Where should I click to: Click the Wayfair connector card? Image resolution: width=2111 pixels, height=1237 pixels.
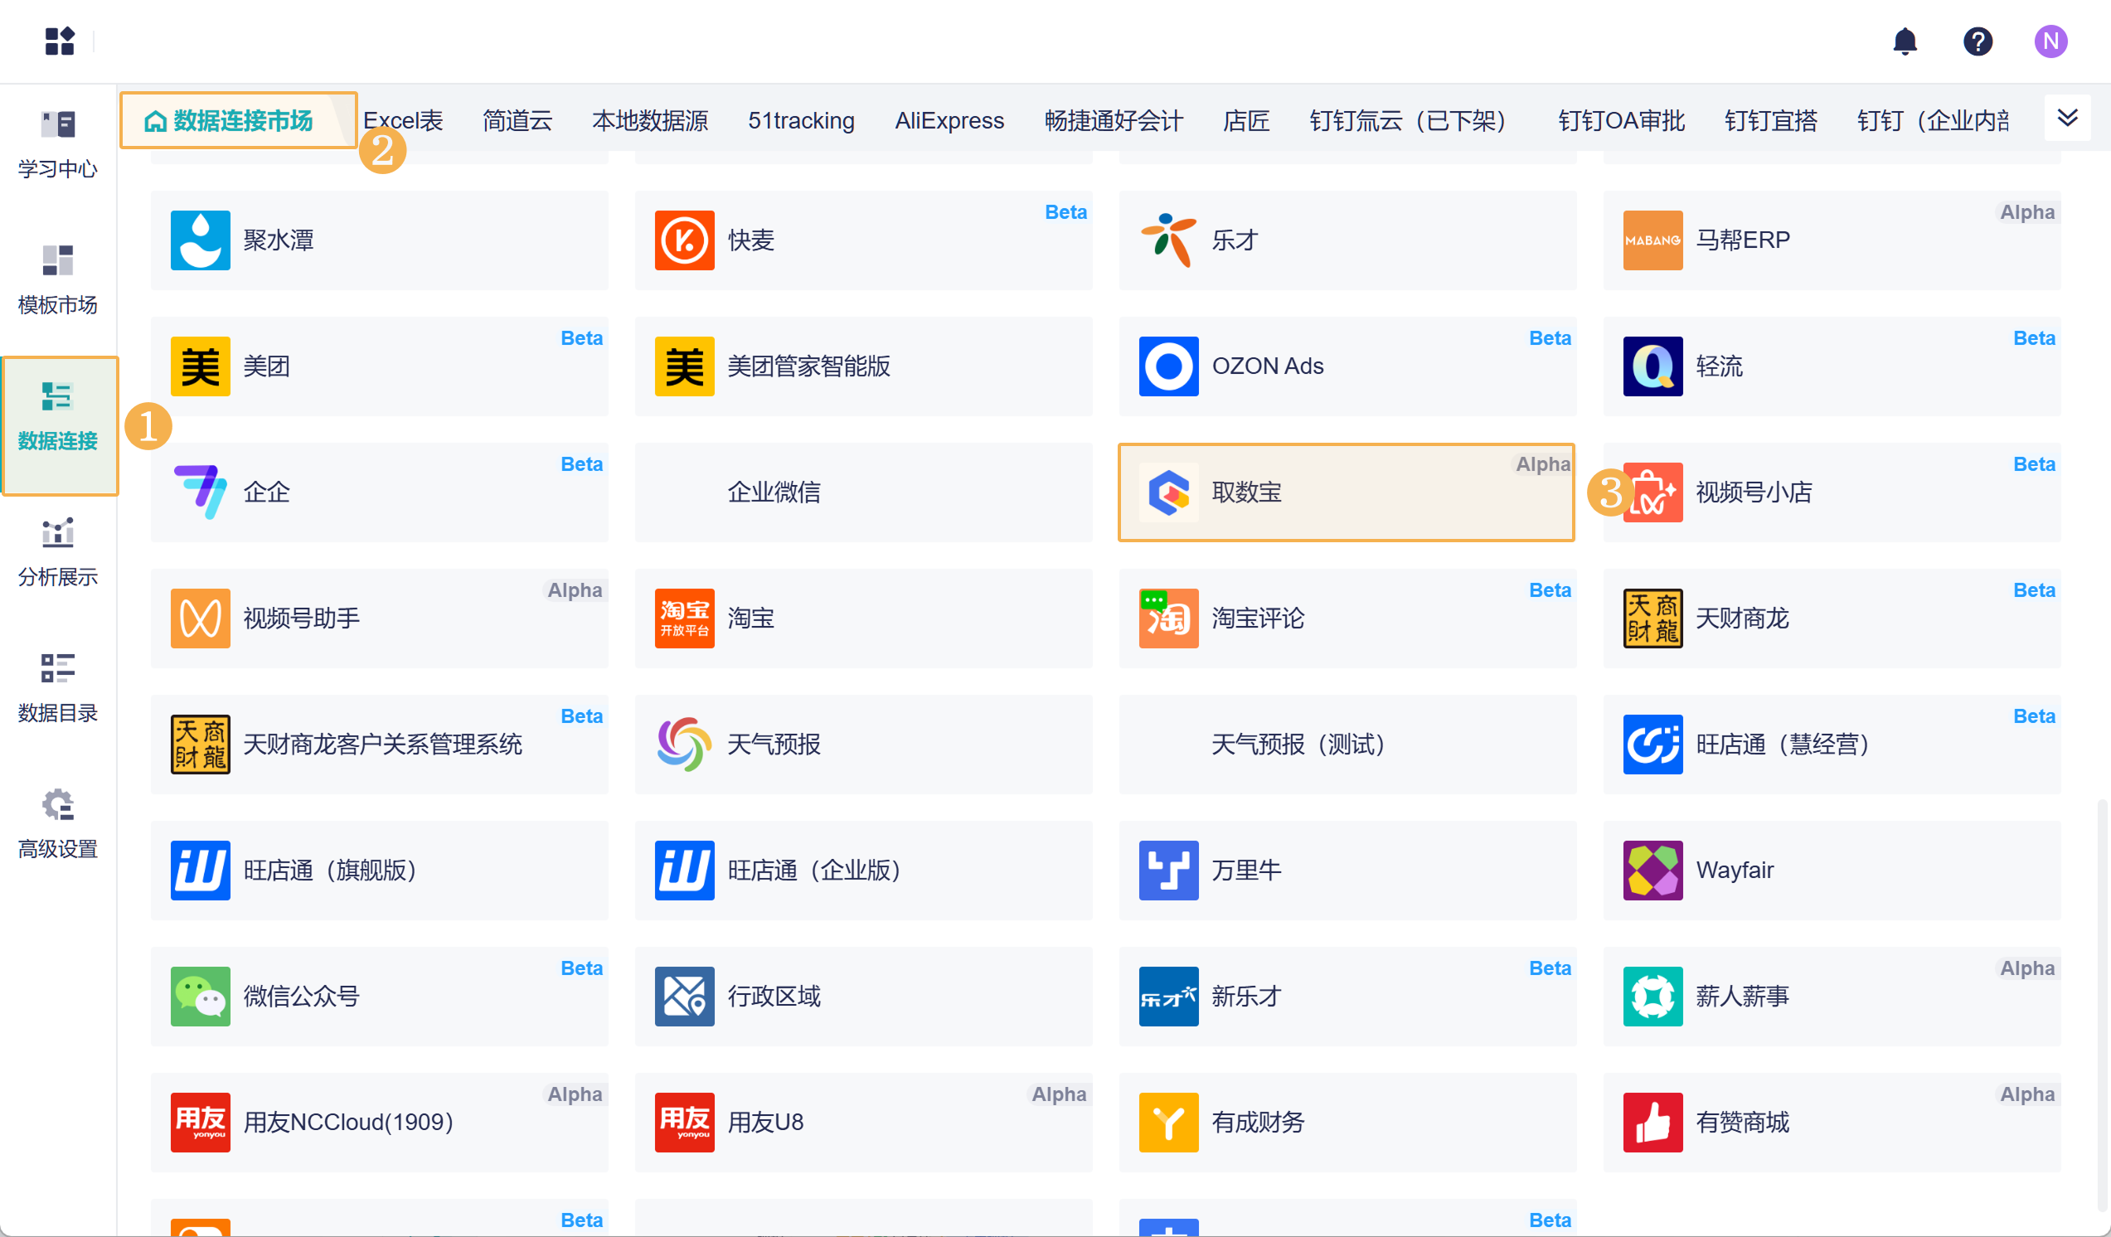pos(1831,871)
